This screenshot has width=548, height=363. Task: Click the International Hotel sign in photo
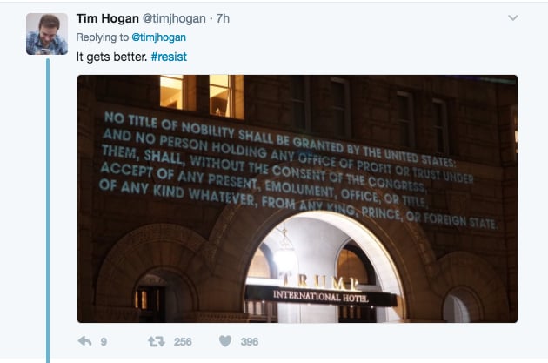(x=320, y=297)
